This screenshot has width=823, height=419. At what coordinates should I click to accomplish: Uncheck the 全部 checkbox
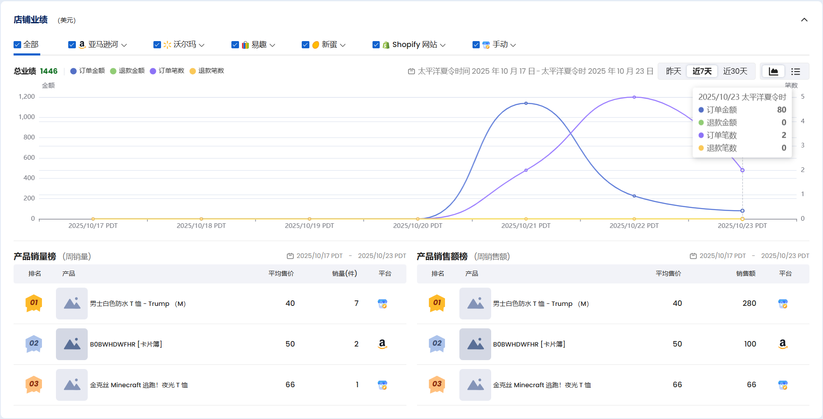coord(17,44)
